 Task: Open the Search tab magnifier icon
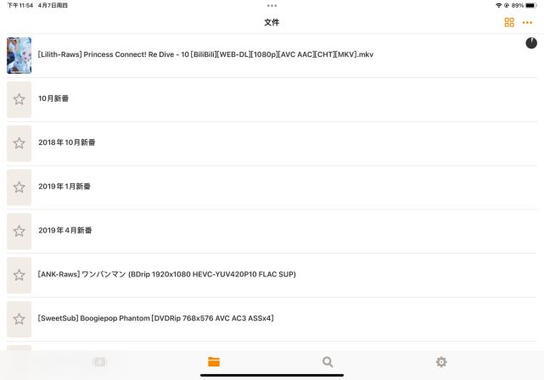(x=328, y=361)
